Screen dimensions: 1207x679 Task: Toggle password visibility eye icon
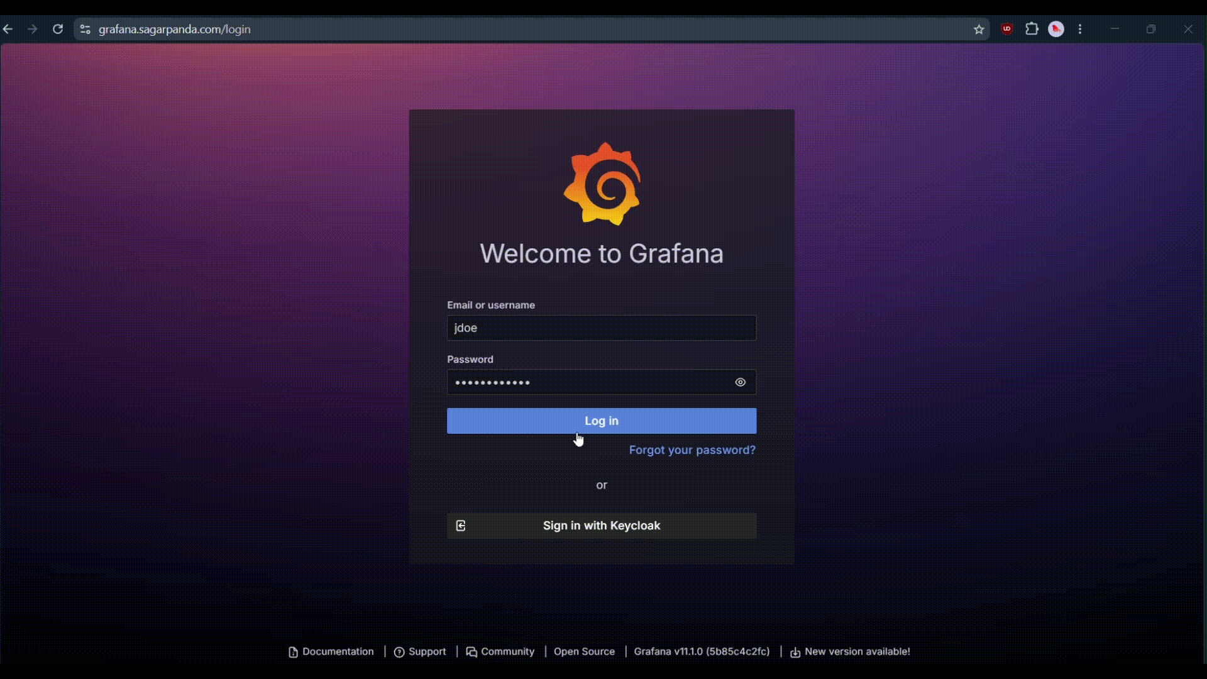[741, 382]
